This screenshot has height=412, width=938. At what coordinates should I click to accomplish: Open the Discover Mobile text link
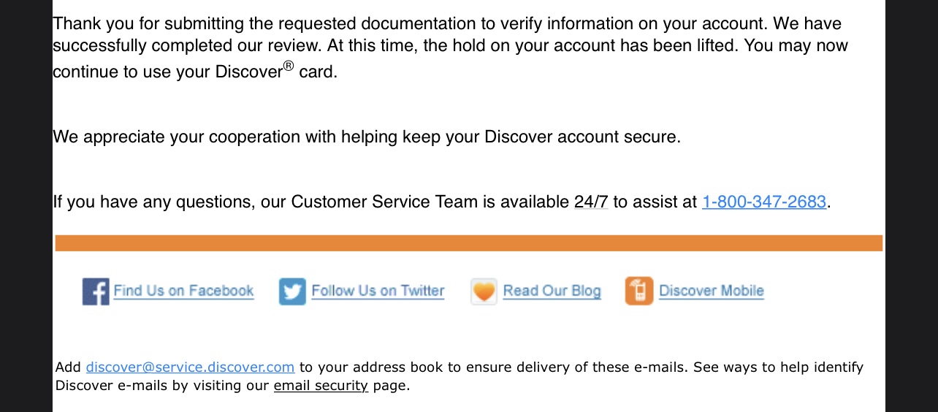pos(711,291)
